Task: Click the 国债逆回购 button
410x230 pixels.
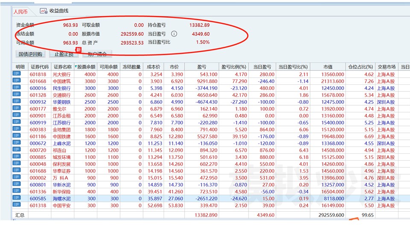Action: [30, 54]
